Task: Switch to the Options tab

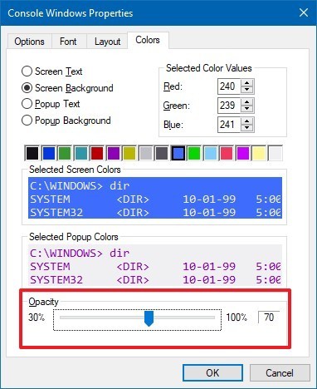Action: click(29, 42)
